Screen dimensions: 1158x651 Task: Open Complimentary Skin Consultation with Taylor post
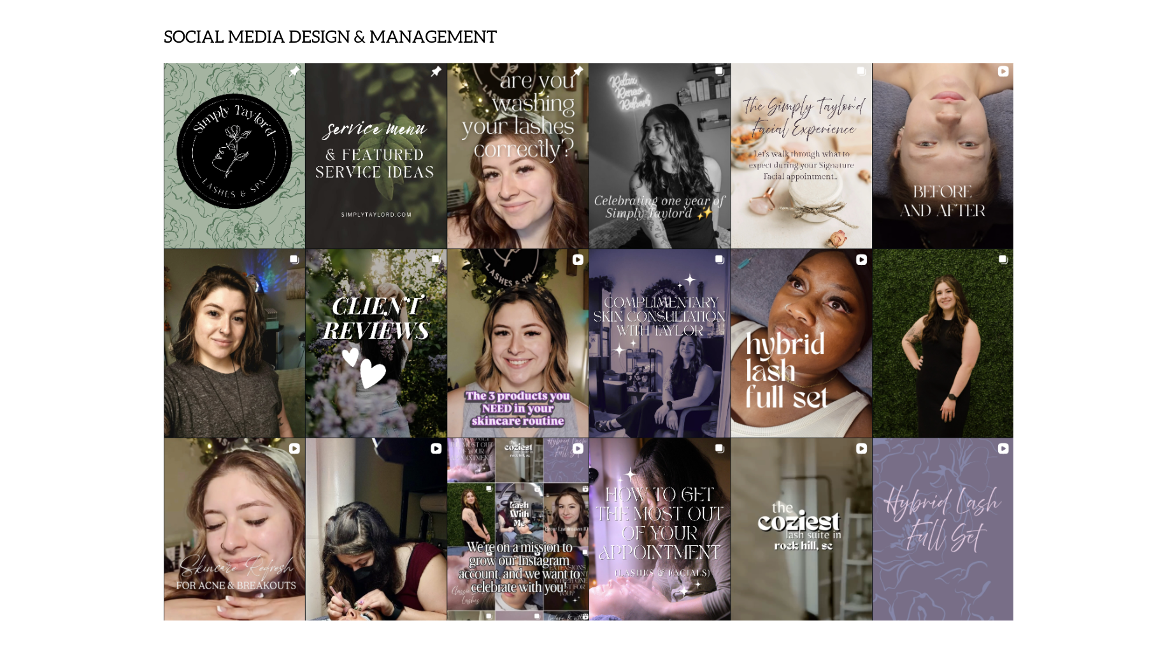pyautogui.click(x=660, y=343)
